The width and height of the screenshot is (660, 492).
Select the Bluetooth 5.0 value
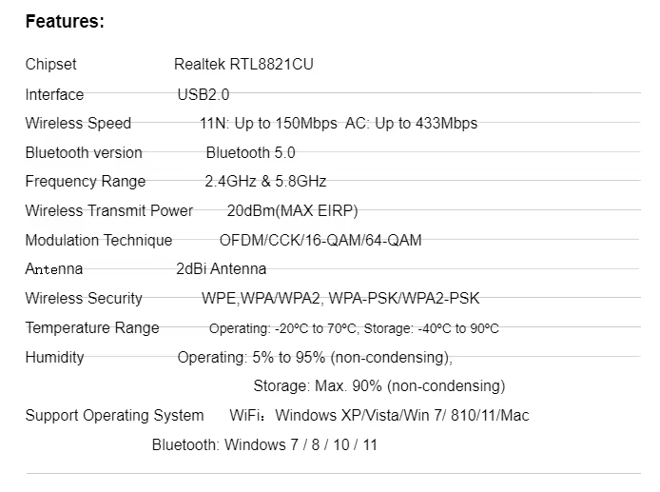(250, 152)
